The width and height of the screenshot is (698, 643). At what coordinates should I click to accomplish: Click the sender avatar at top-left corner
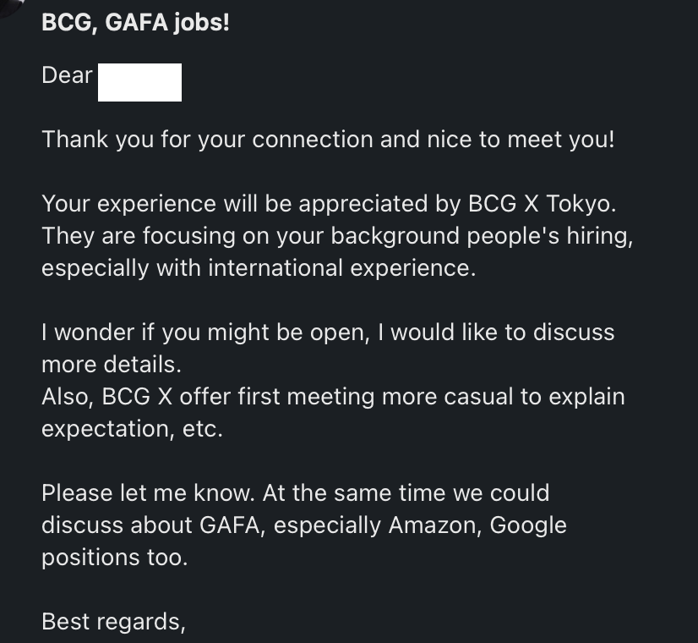click(x=8, y=4)
